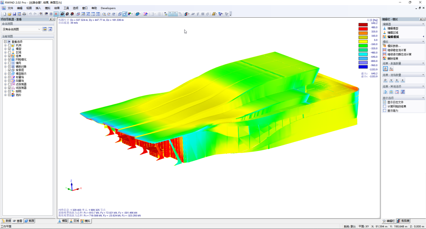Viewport: 426px width, 229px height.
Task: Click the third icon under 结果 - 其他选项
Action: point(397,92)
